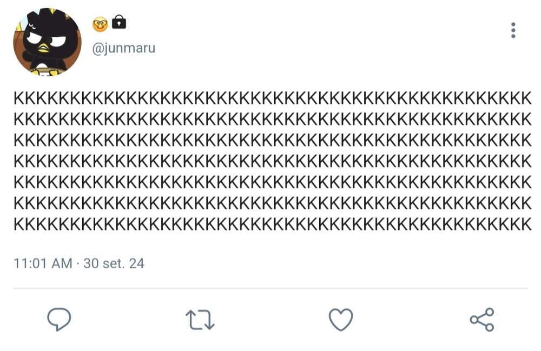Click the divider line above action icons
This screenshot has height=351, width=541.
click(x=270, y=288)
